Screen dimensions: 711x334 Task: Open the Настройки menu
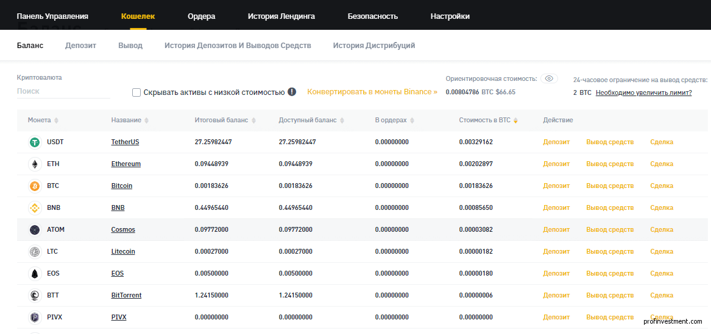coord(450,16)
